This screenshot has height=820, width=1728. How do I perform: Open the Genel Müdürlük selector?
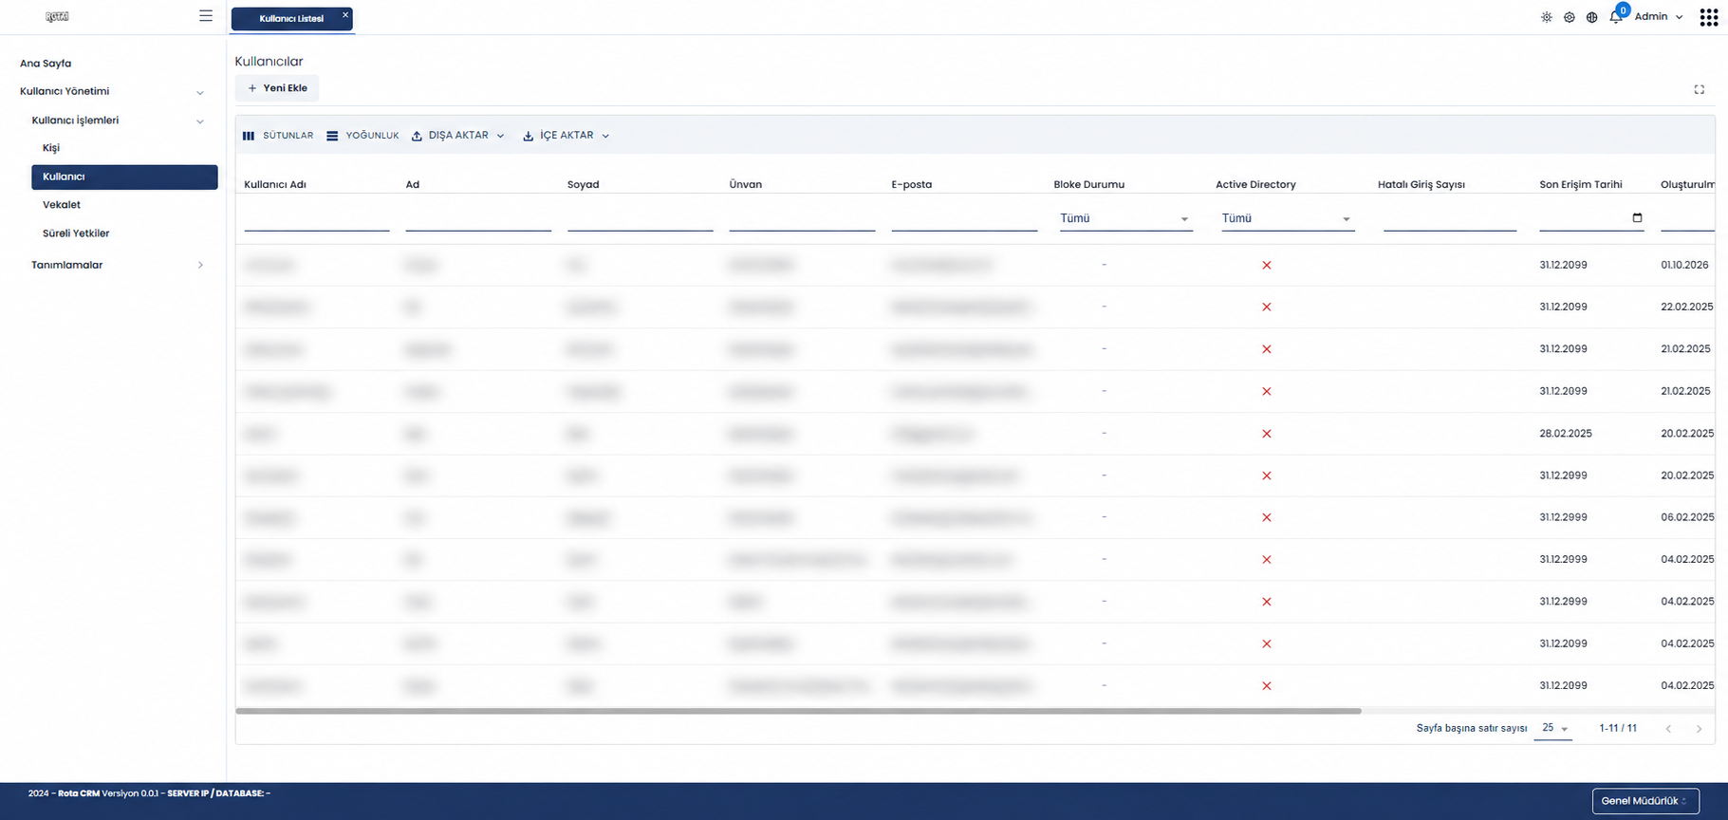pos(1645,801)
